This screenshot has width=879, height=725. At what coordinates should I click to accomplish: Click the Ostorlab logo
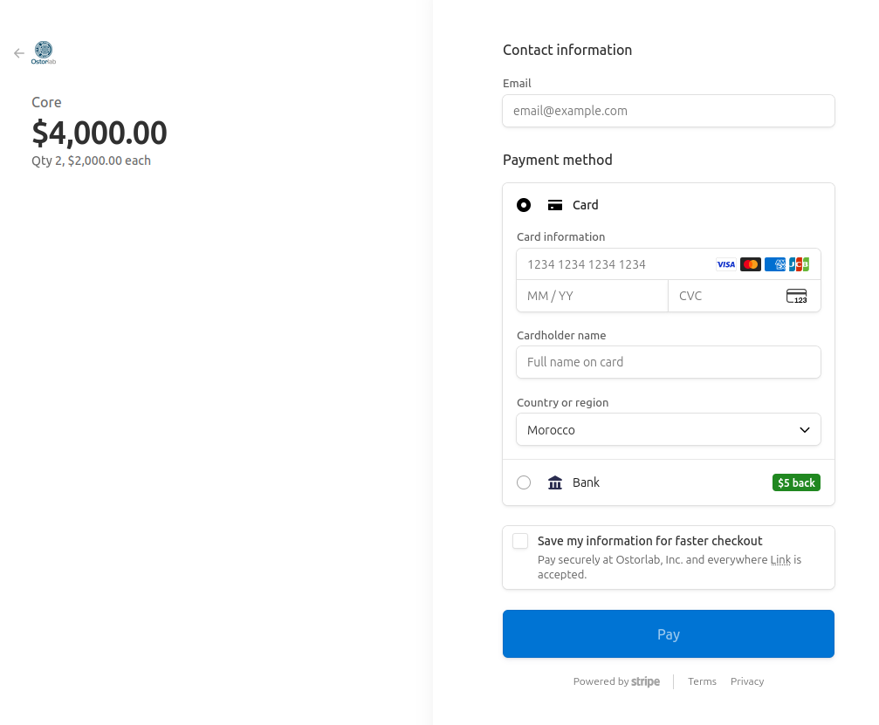click(43, 52)
